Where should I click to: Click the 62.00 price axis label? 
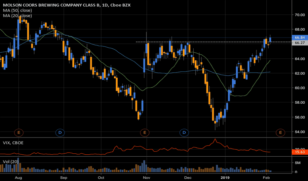click(x=300, y=73)
